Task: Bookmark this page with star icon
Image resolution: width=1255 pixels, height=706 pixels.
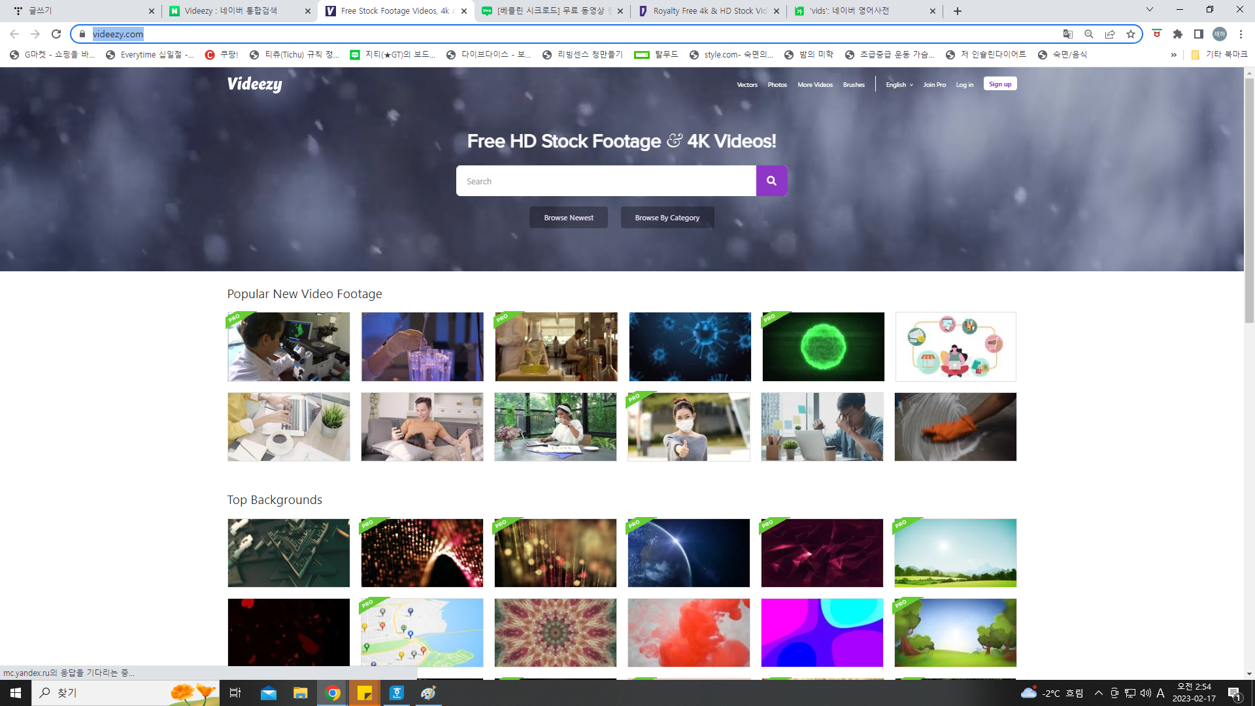Action: [1131, 34]
